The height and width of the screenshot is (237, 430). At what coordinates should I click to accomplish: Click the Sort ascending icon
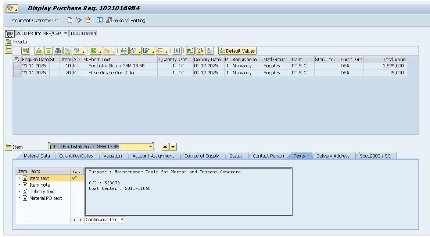(x=39, y=51)
